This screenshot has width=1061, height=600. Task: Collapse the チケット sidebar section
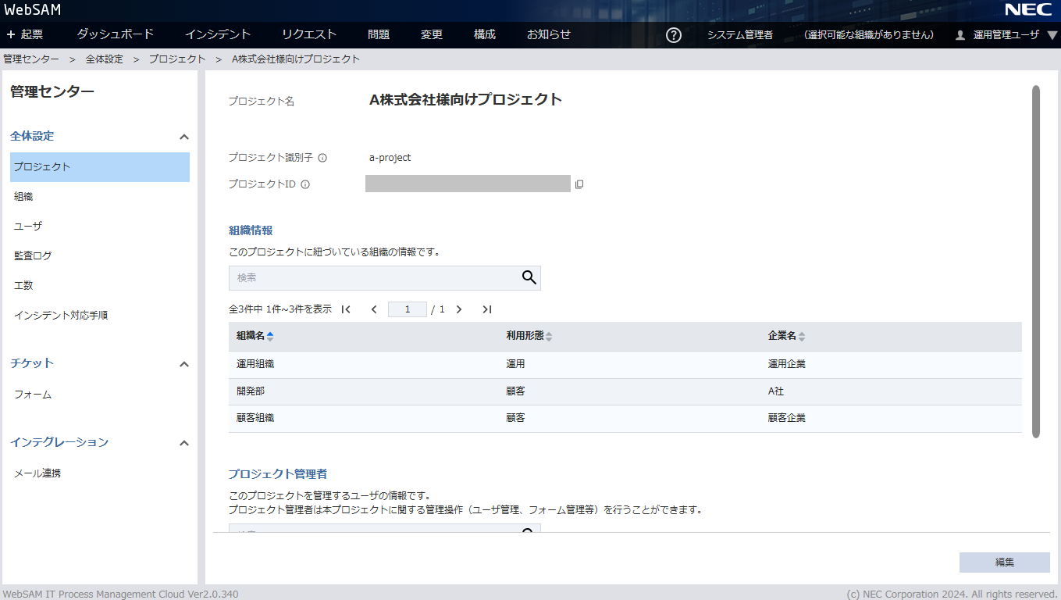(x=184, y=364)
